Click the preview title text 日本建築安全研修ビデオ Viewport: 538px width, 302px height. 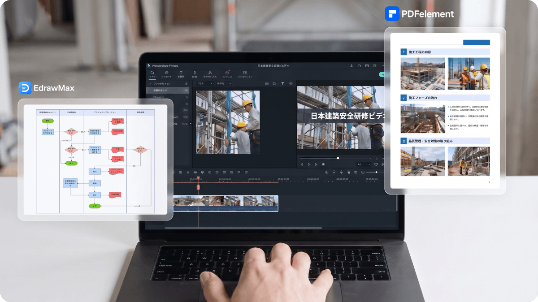[x=348, y=116]
